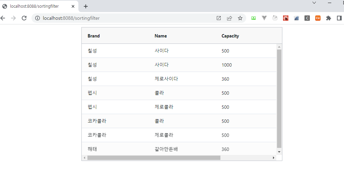Click 사이다 in the 1000 capacity row
Viewport: 344px width, 176px height.
(x=161, y=65)
